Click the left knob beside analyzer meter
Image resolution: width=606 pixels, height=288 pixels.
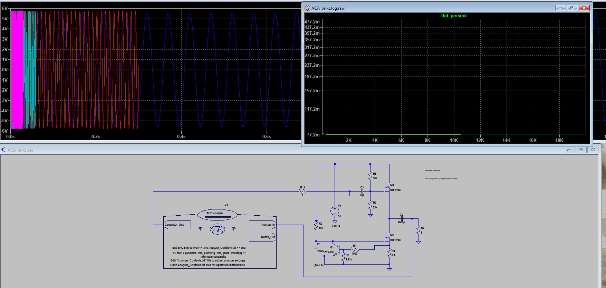(x=200, y=229)
